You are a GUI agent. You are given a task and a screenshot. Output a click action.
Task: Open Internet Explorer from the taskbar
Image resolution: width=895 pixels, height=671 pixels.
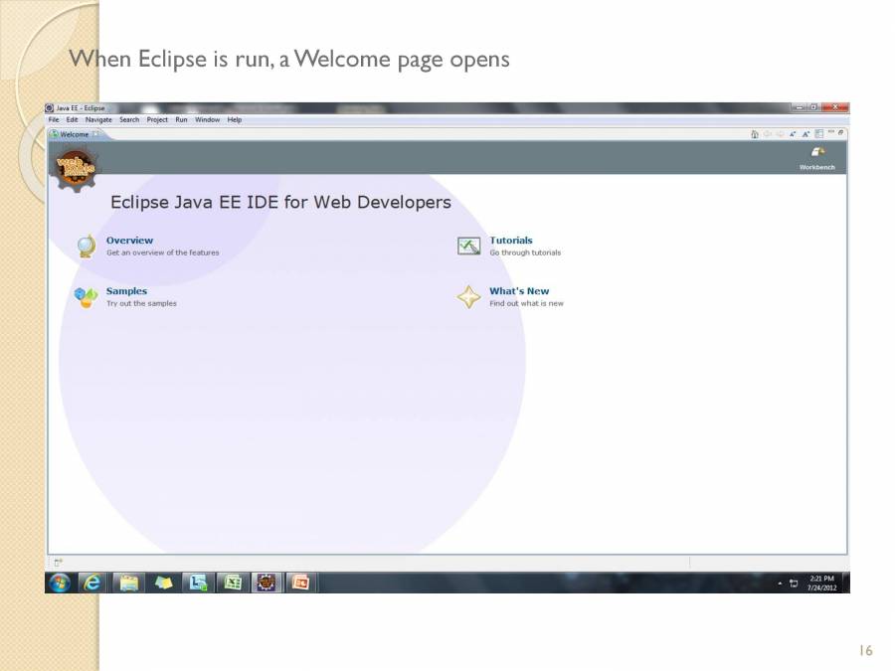[92, 584]
